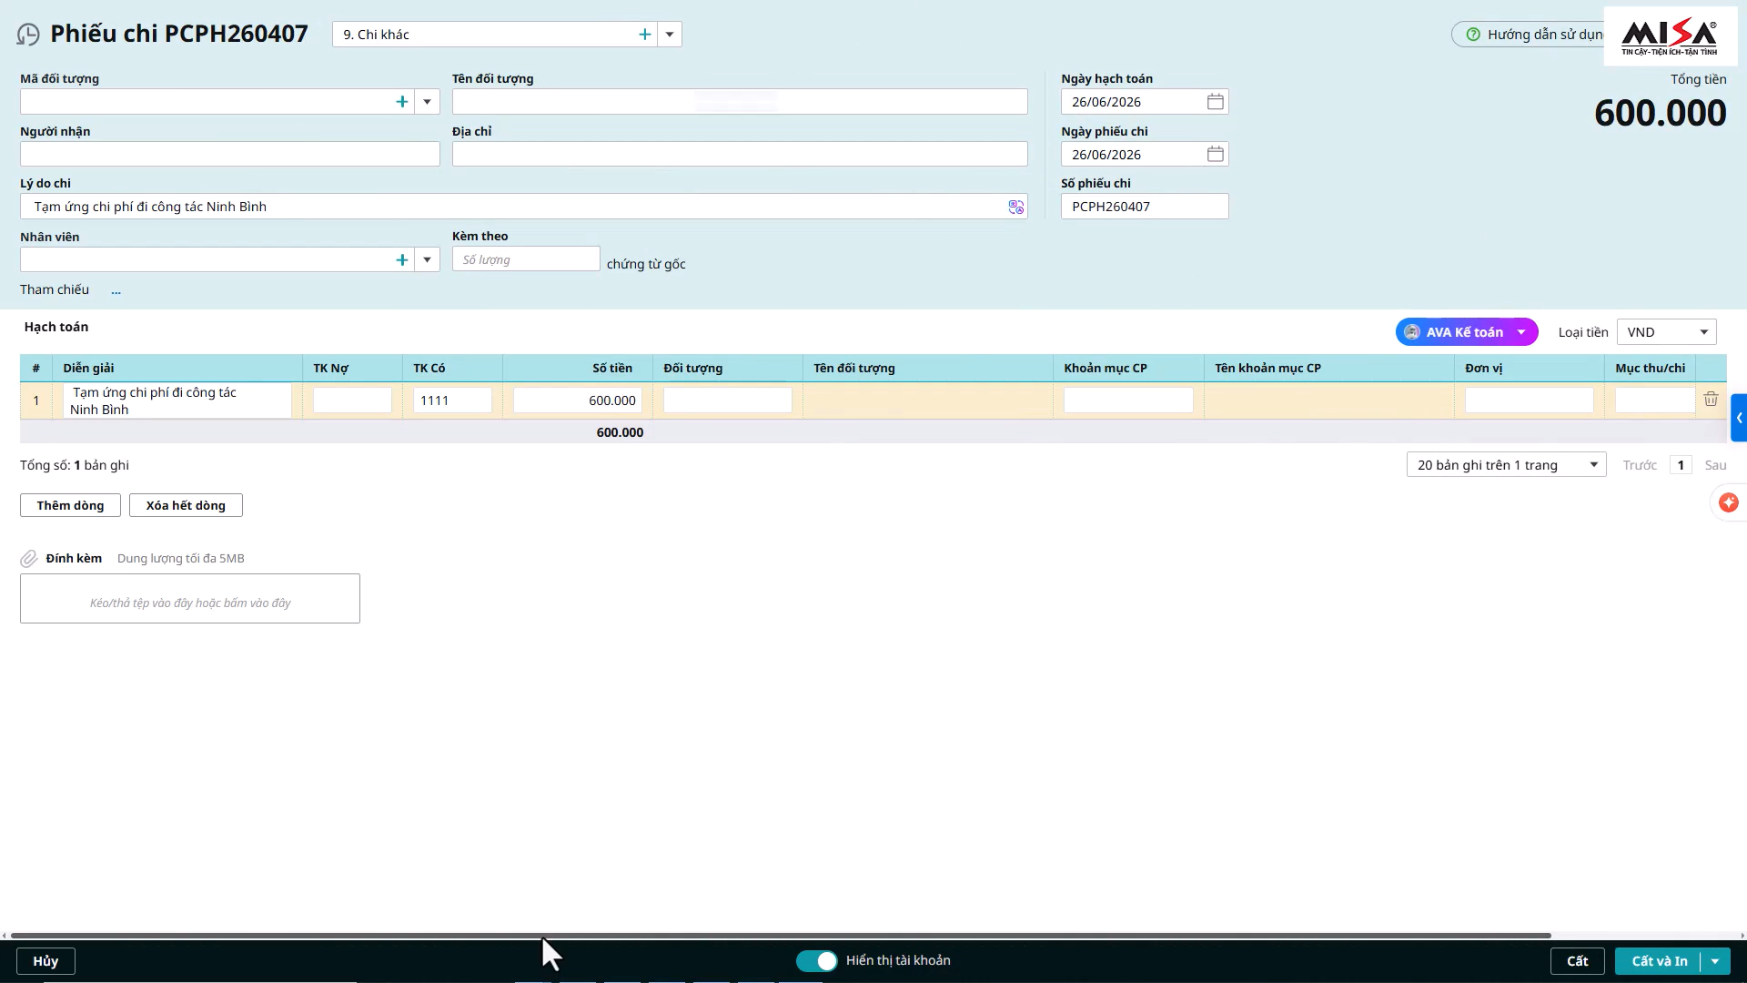This screenshot has width=1747, height=983.
Task: Focus the Người nhận input field
Action: (230, 154)
